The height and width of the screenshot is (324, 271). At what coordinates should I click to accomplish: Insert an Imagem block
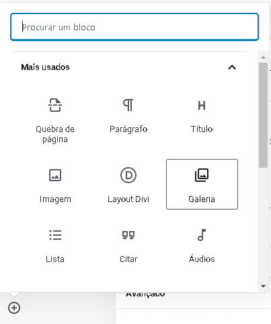click(55, 185)
